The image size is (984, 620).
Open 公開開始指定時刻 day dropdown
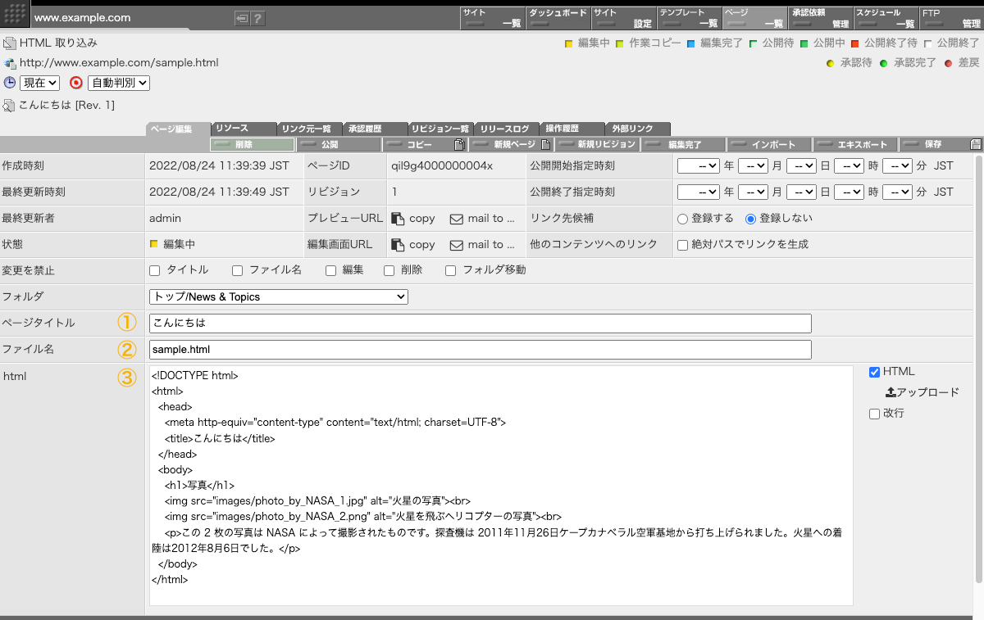click(801, 165)
